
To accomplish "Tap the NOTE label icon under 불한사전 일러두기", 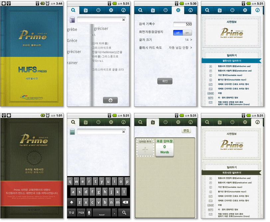I will click(x=210, y=98).
